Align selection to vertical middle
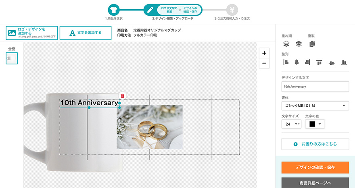Screen dimensions: 355x188 coord(332,63)
